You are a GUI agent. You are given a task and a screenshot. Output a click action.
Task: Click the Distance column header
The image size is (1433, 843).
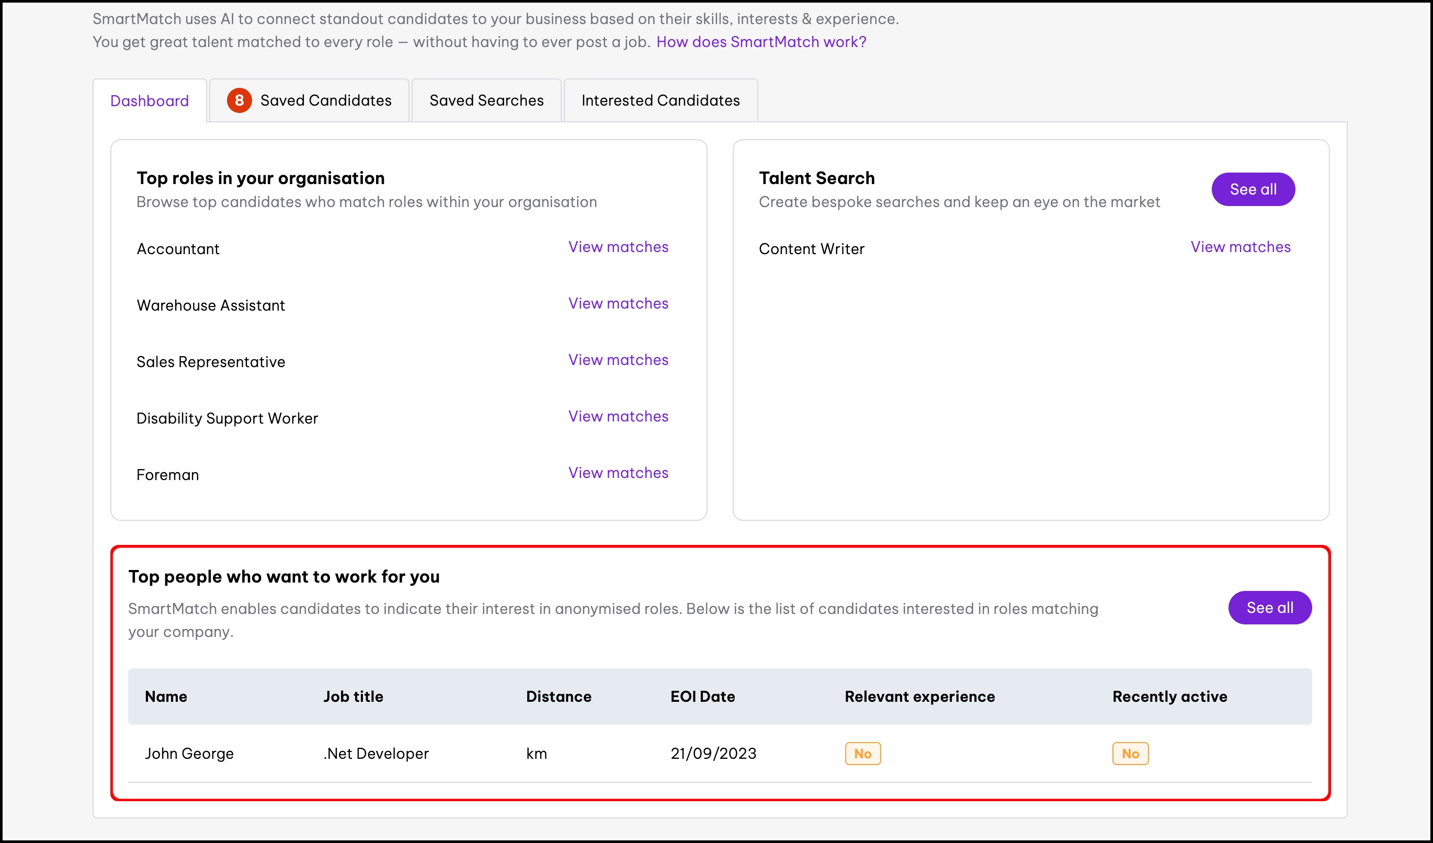click(x=559, y=697)
